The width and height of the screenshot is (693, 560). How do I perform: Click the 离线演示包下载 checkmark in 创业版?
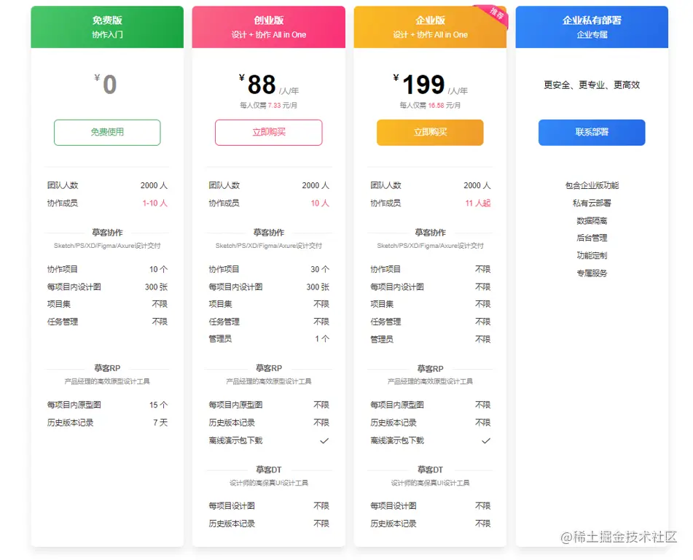click(324, 440)
